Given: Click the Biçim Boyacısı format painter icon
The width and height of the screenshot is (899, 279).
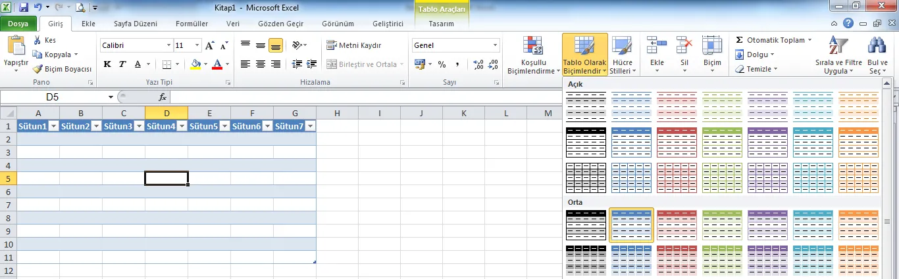Looking at the screenshot, I should [38, 69].
